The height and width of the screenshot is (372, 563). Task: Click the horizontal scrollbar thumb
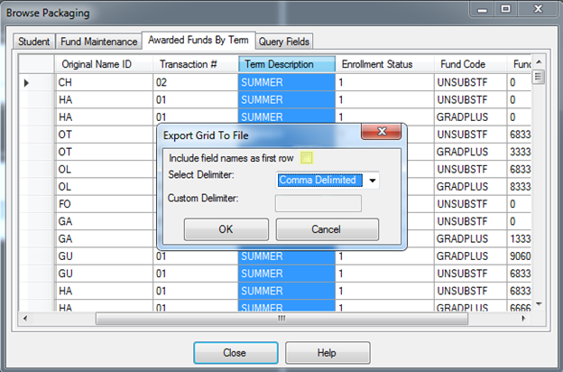pos(281,319)
